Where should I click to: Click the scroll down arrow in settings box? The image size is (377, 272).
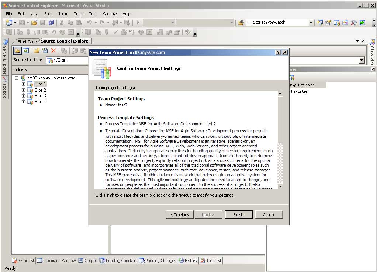(280, 186)
